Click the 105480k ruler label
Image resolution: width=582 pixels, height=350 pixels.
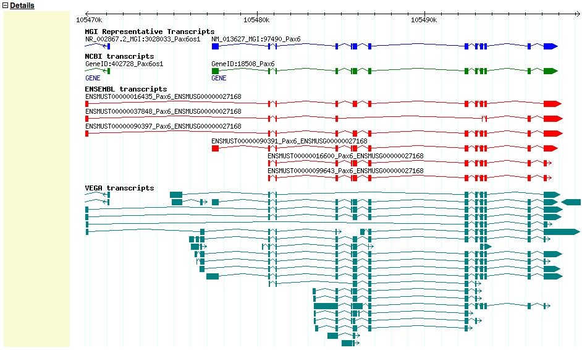pos(256,20)
